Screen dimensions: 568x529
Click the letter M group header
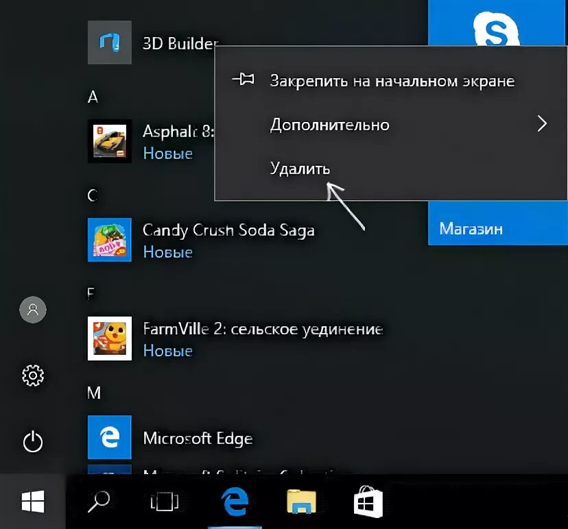point(94,393)
